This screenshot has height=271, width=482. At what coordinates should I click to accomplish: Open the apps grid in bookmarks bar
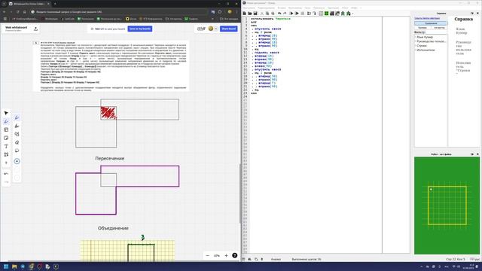(x=5, y=19)
